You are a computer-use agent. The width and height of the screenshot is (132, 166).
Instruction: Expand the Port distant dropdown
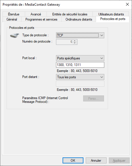pos(80,77)
